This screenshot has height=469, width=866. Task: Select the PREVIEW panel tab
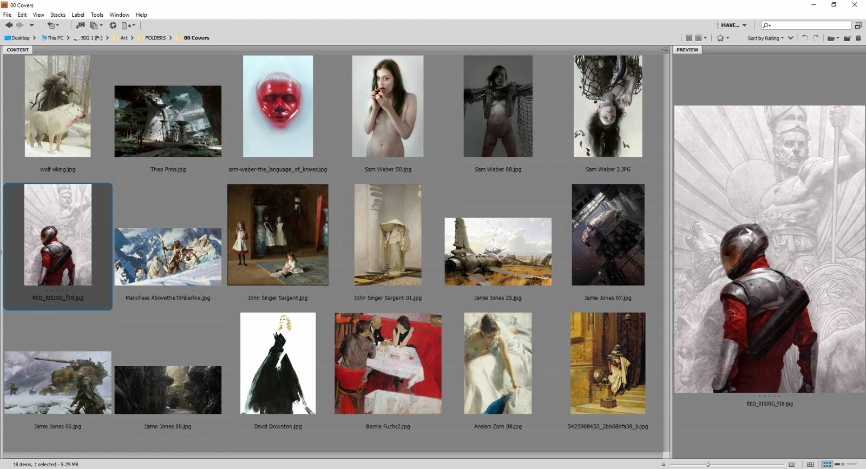[x=687, y=50]
